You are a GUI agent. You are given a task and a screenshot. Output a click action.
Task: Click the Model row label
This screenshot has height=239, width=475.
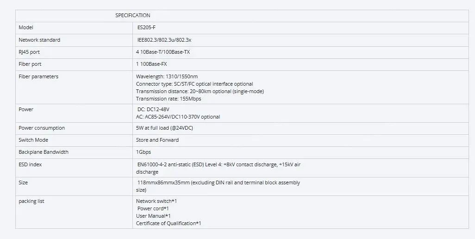click(x=26, y=28)
